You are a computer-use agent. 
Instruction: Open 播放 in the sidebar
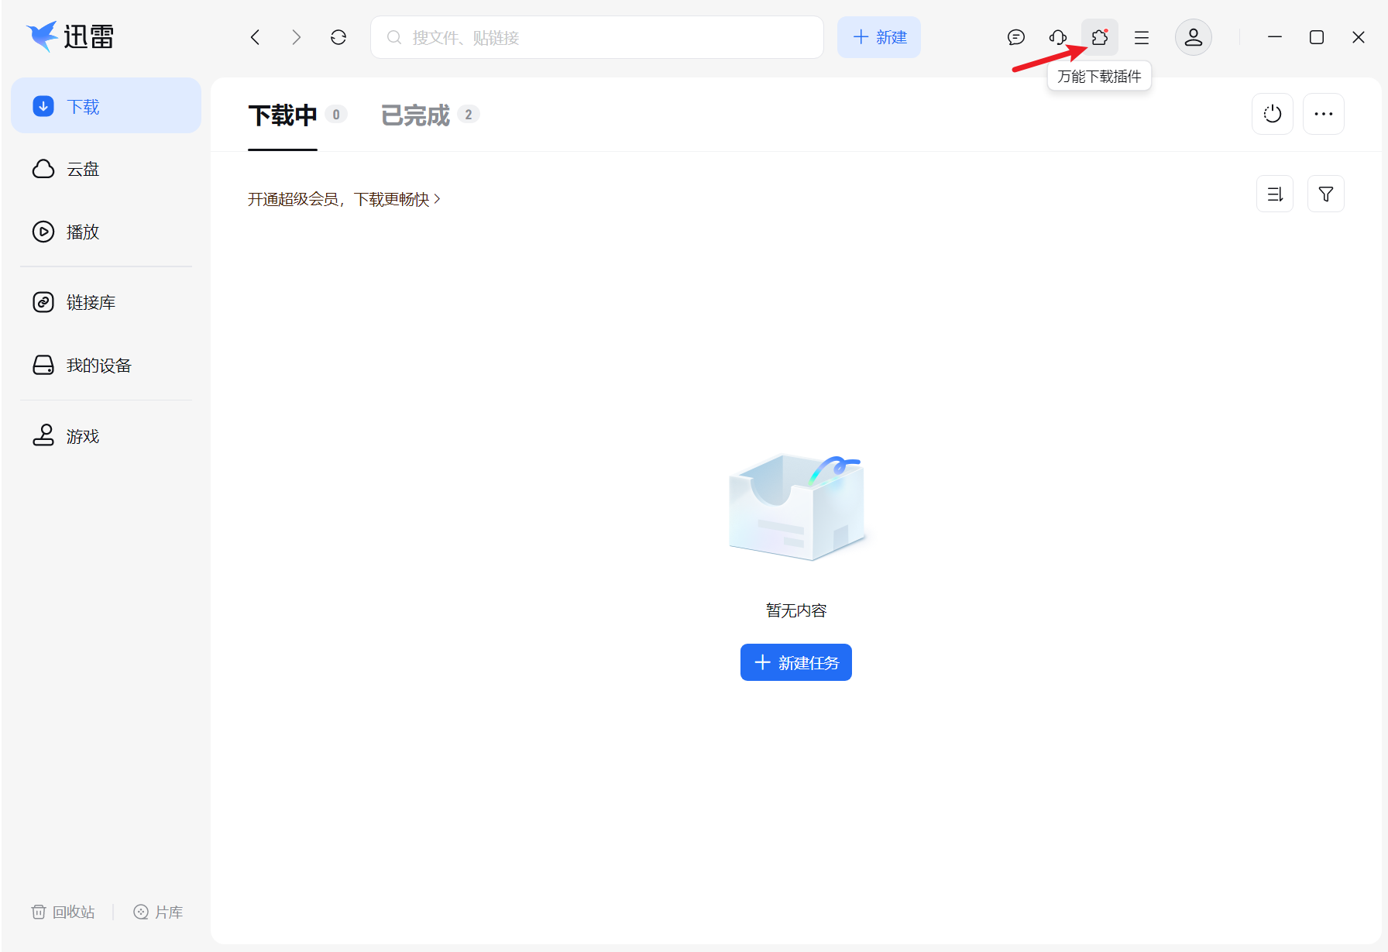click(106, 232)
